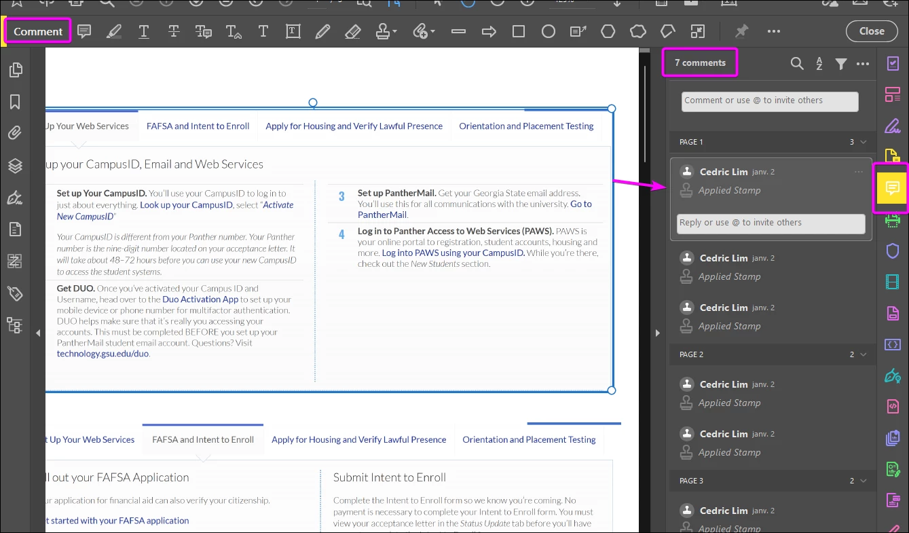Close the Comment toolbar
Image resolution: width=909 pixels, height=533 pixels.
pyautogui.click(x=872, y=31)
